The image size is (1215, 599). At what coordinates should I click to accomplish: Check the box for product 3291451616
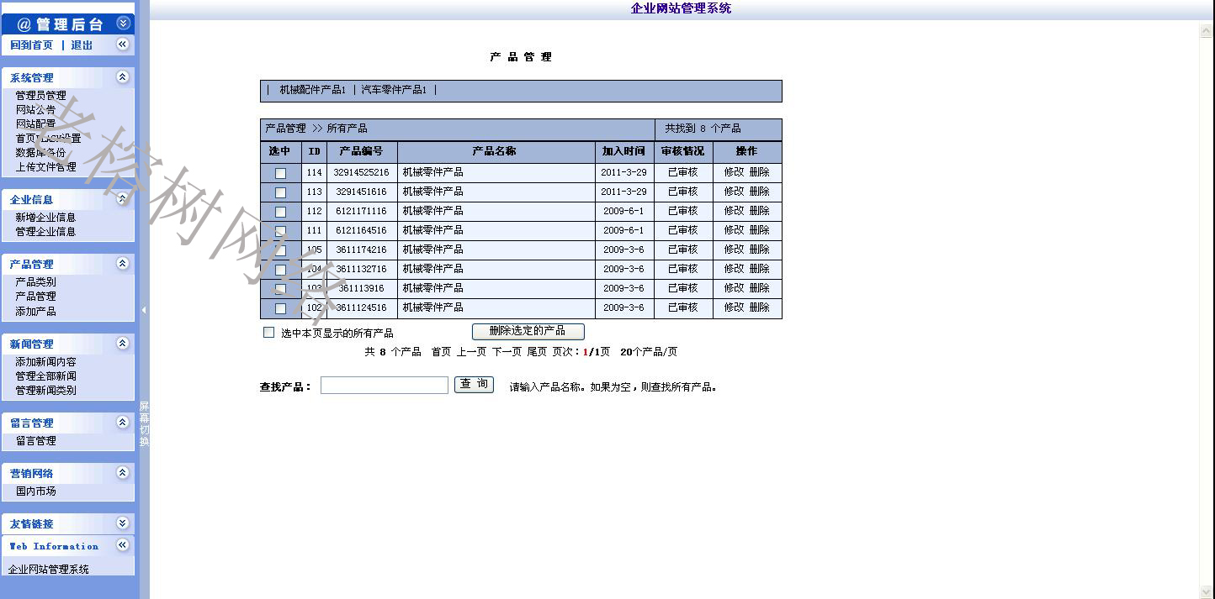click(x=280, y=192)
